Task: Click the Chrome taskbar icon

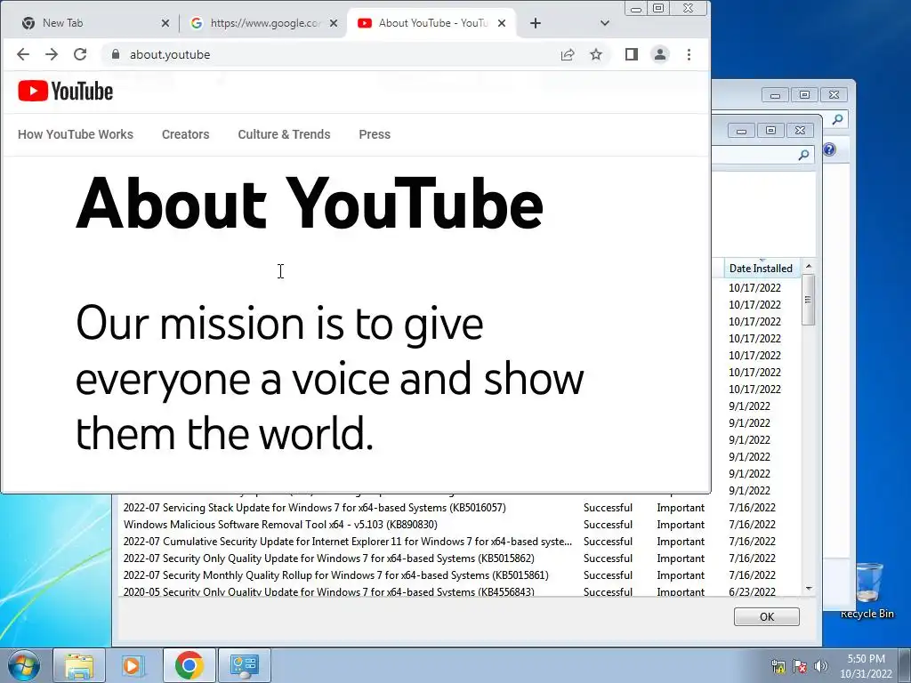Action: pos(189,665)
